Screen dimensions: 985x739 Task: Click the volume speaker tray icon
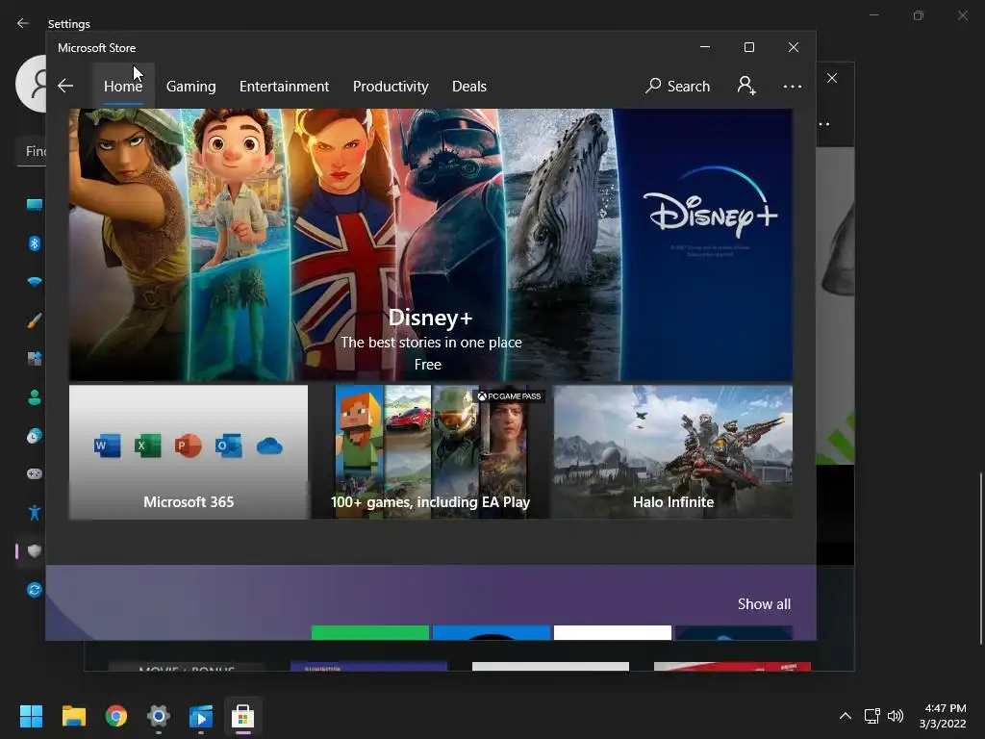pyautogui.click(x=896, y=716)
